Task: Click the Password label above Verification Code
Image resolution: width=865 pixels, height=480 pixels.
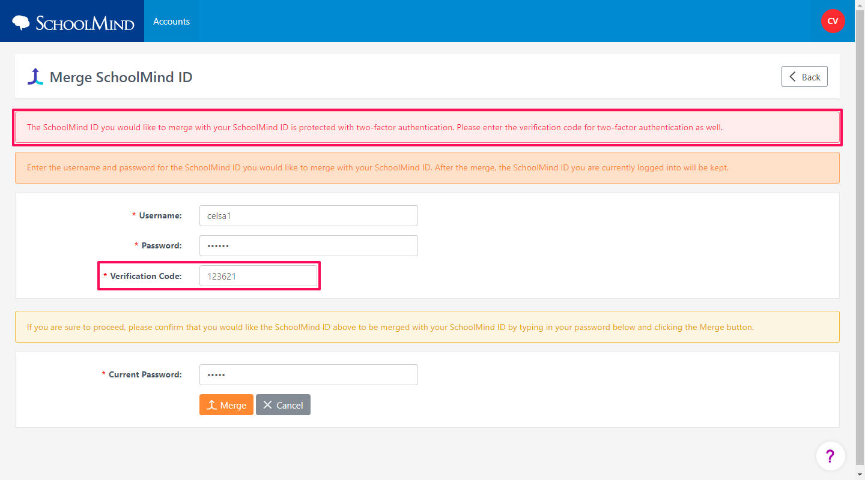Action: [162, 245]
